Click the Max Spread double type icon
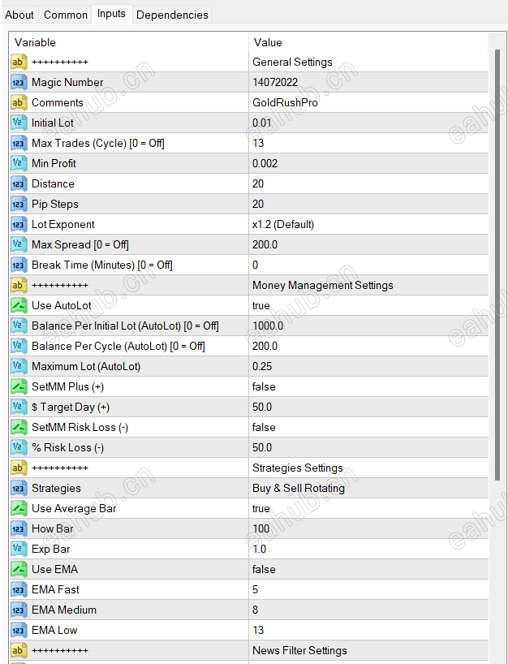The height and width of the screenshot is (664, 508). [19, 244]
